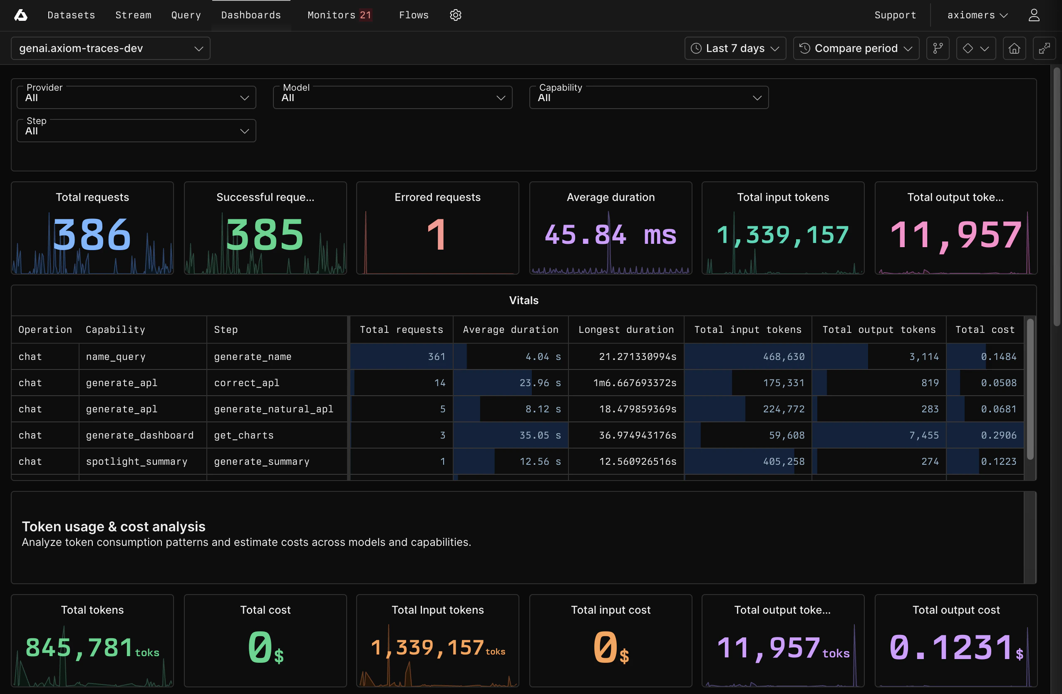Click the Support link
This screenshot has width=1062, height=694.
coord(895,15)
